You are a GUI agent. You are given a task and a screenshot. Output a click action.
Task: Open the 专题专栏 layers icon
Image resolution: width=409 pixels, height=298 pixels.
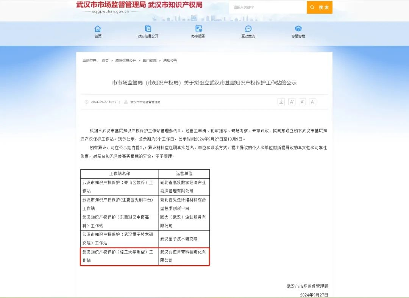298,29
